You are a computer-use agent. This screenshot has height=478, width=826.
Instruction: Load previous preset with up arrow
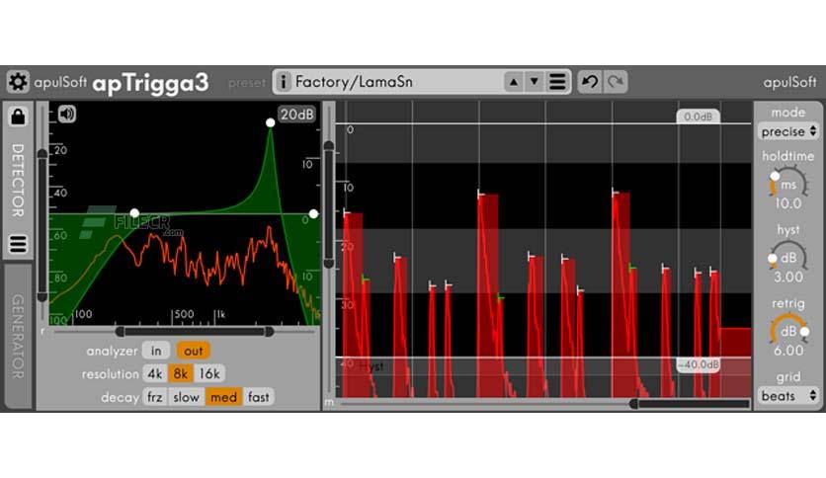pos(514,82)
